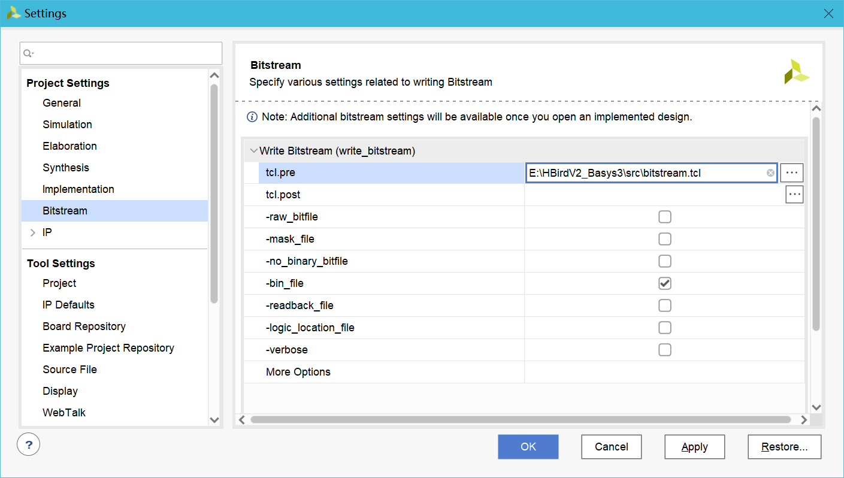Open Synthesis settings
The width and height of the screenshot is (844, 478).
66,168
